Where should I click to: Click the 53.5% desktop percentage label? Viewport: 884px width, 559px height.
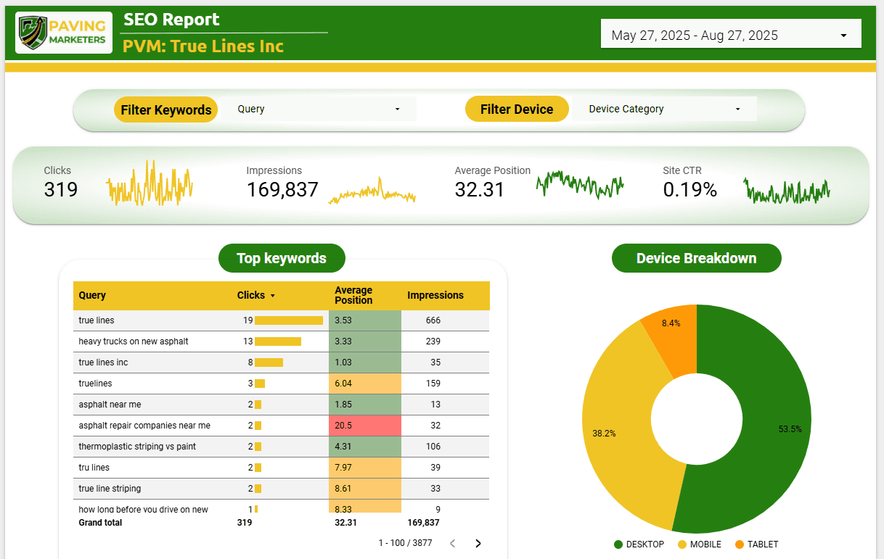pyautogui.click(x=790, y=429)
